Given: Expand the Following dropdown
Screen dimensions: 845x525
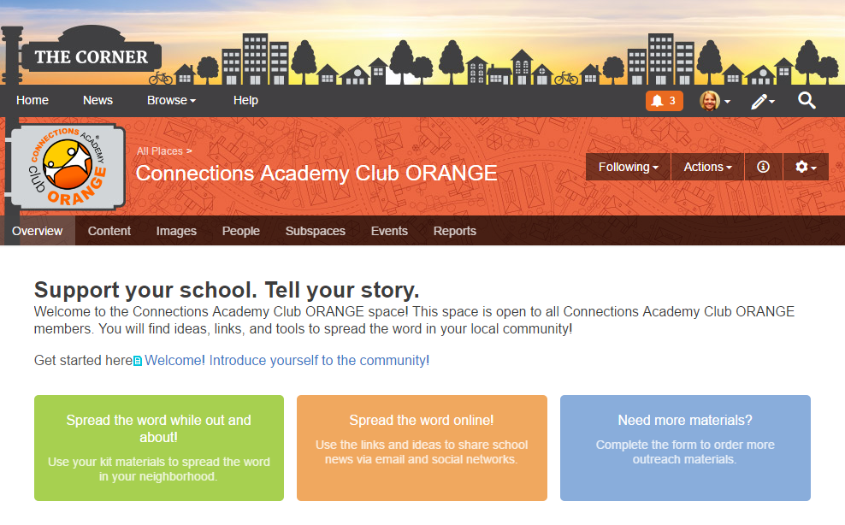Looking at the screenshot, I should pos(628,167).
